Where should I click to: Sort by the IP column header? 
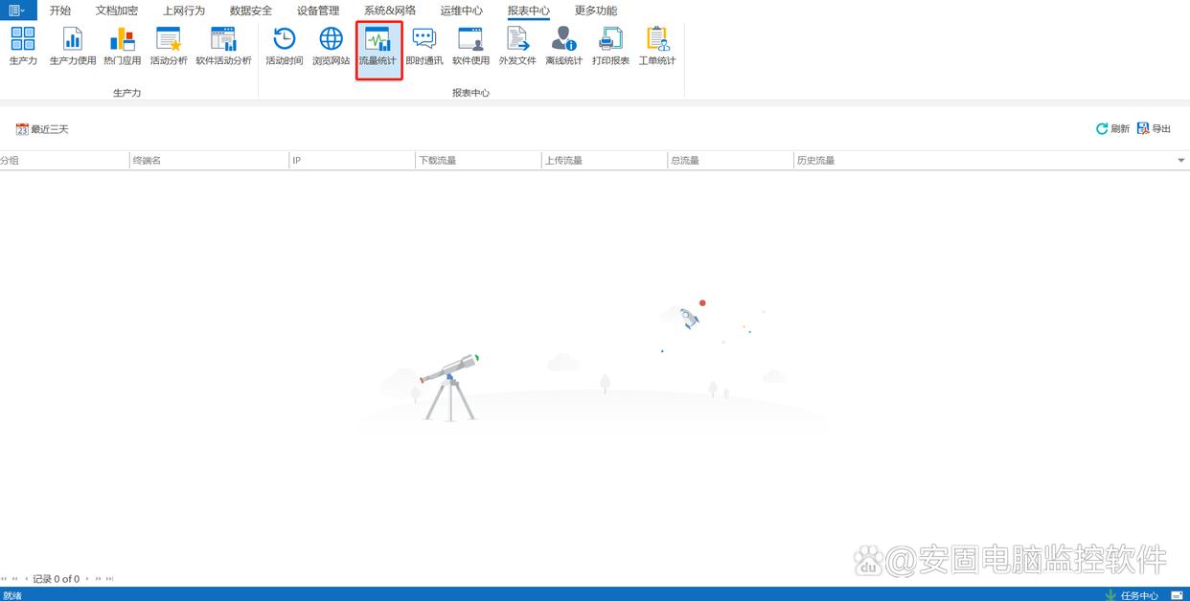(x=353, y=161)
